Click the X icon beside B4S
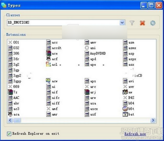This screenshot has height=141, width=164. (125, 97)
